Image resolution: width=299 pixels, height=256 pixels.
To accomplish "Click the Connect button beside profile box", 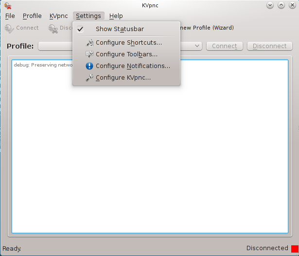I will pos(225,46).
